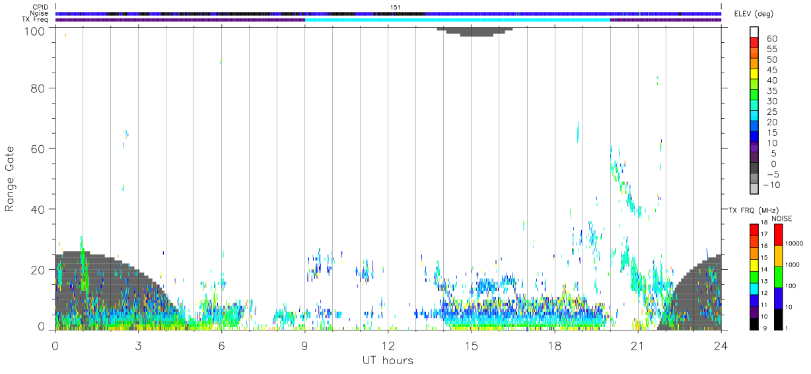Image resolution: width=811 pixels, height=374 pixels.
Task: Pick the red ELEV swatch between 55 and 60
Action: pos(754,42)
